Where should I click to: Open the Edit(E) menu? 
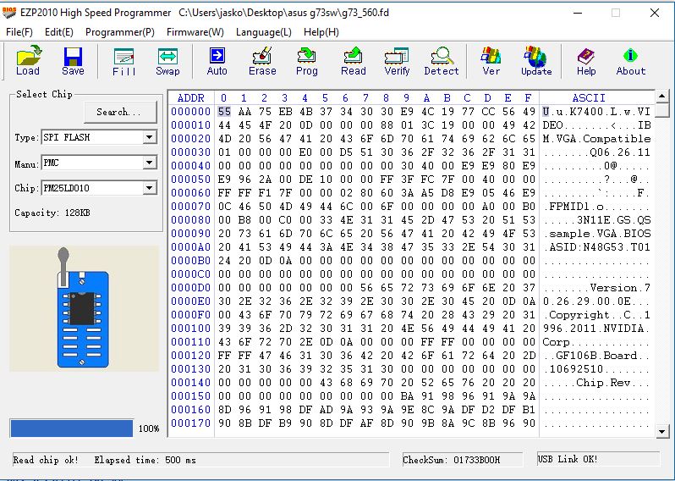coord(59,32)
